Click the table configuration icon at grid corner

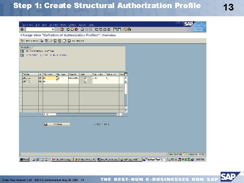[126, 74]
